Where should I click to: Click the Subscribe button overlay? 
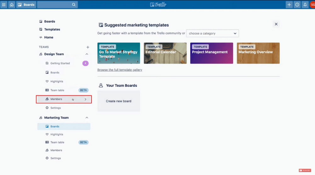click(305, 170)
